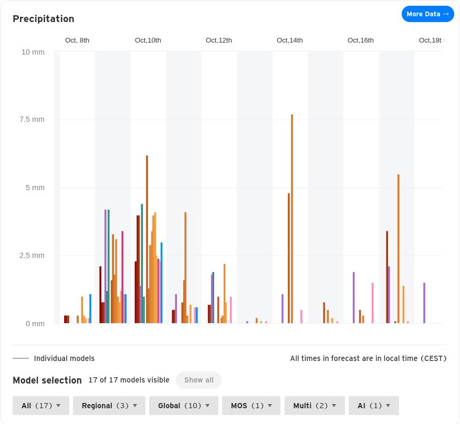Open the More Data link button
Image resolution: width=460 pixels, height=424 pixels.
(x=427, y=14)
